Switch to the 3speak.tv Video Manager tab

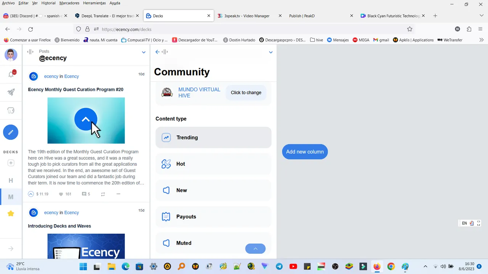[250, 16]
